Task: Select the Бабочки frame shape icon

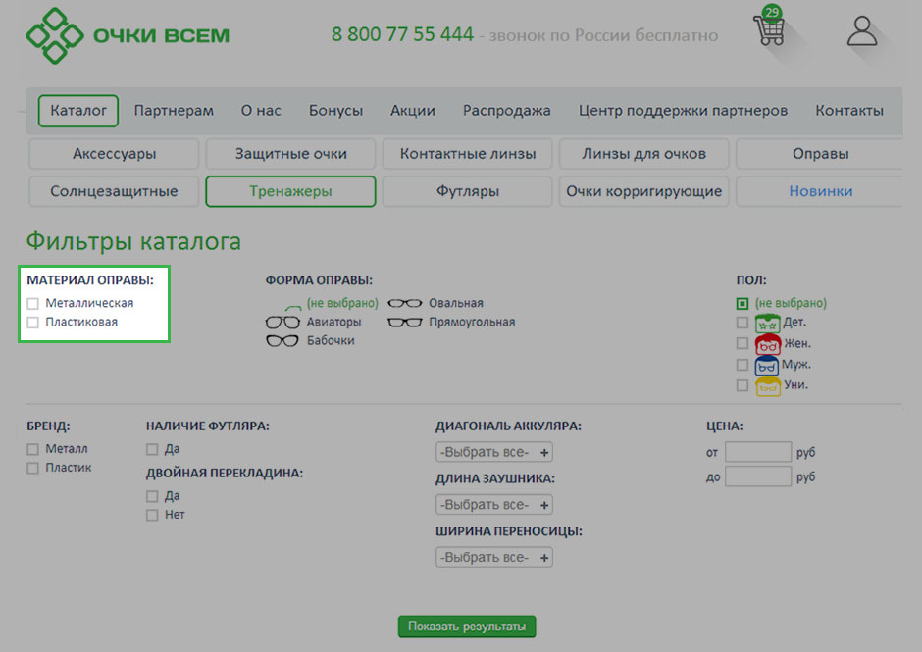Action: click(282, 341)
